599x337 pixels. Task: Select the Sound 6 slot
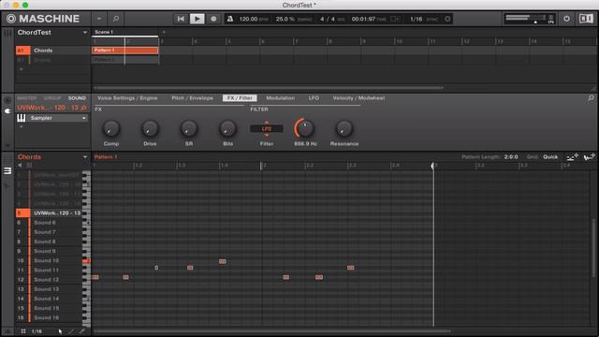point(49,223)
